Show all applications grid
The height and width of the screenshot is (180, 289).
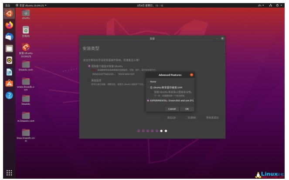[x=9, y=173]
